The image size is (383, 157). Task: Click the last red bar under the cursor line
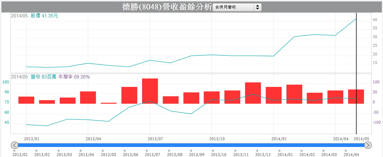tap(356, 97)
